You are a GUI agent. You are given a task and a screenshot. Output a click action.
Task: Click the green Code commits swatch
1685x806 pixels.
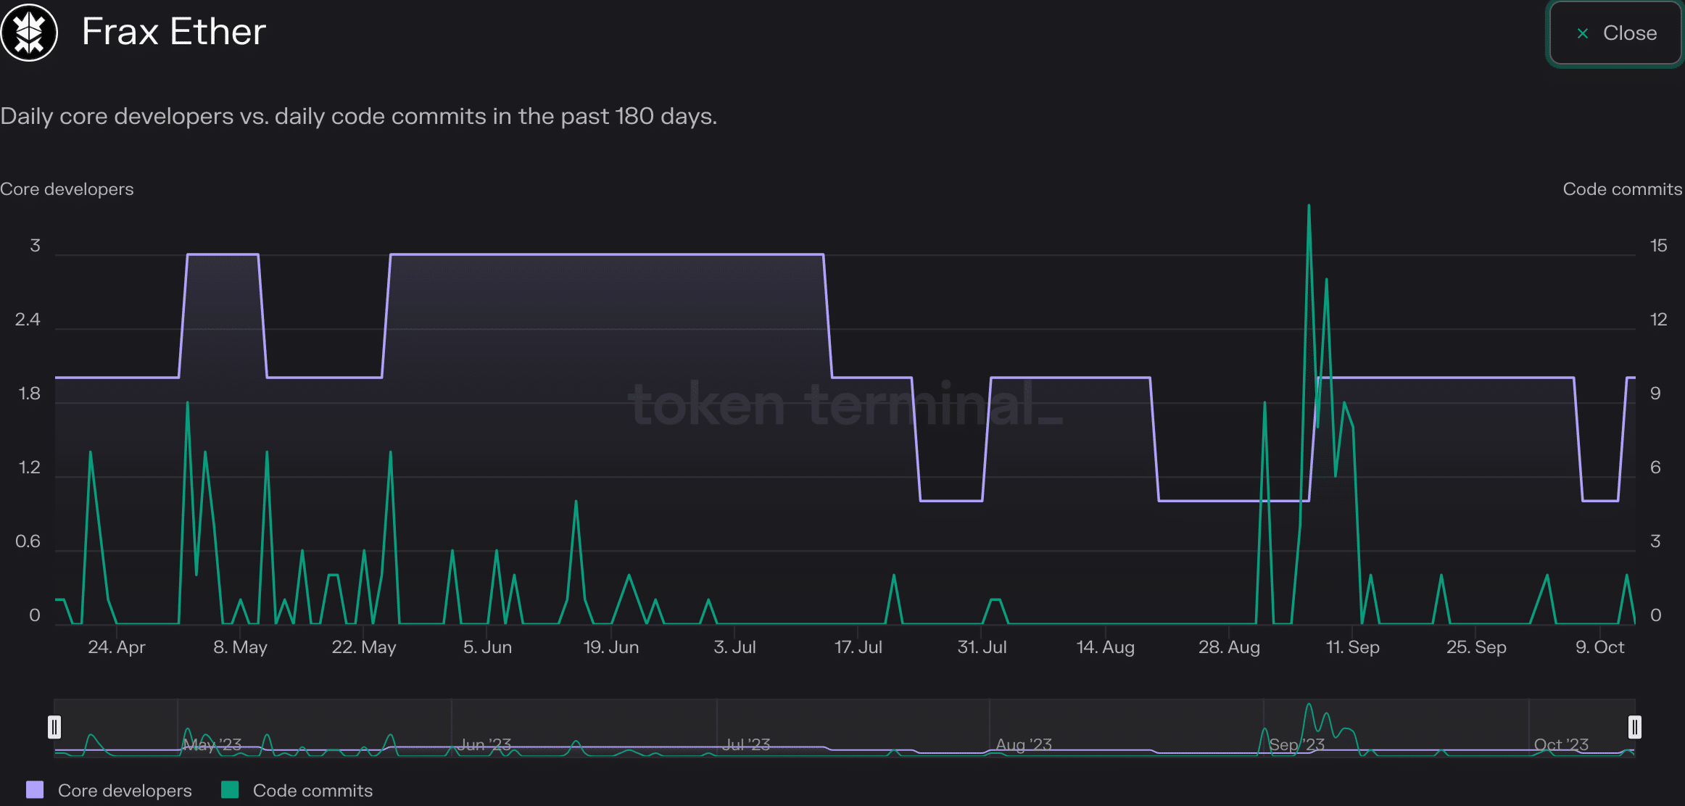tap(230, 789)
